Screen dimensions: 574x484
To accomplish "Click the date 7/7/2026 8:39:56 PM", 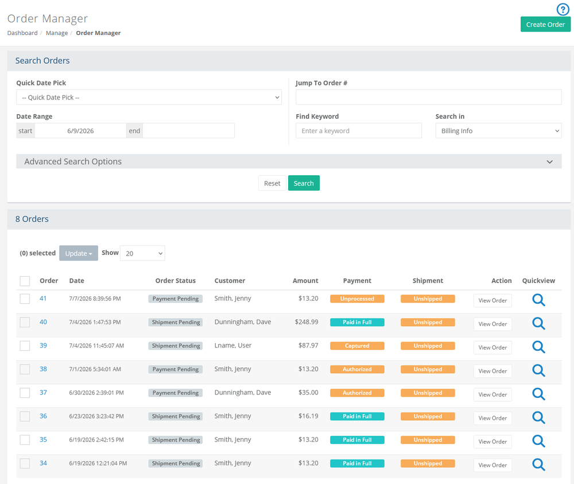I will point(95,299).
